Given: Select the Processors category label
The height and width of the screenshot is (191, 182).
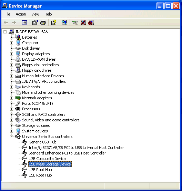Looking at the screenshot, I should click(x=31, y=109).
